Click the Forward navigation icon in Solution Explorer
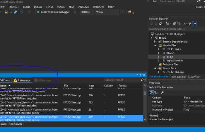The height and width of the screenshot is (132, 205). click(x=156, y=24)
